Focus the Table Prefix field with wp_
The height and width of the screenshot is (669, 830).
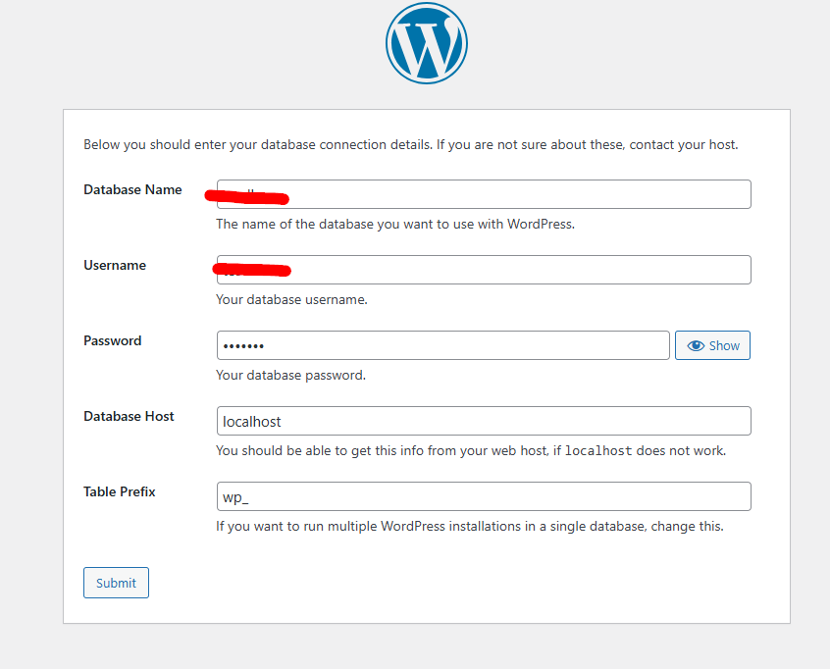click(484, 496)
